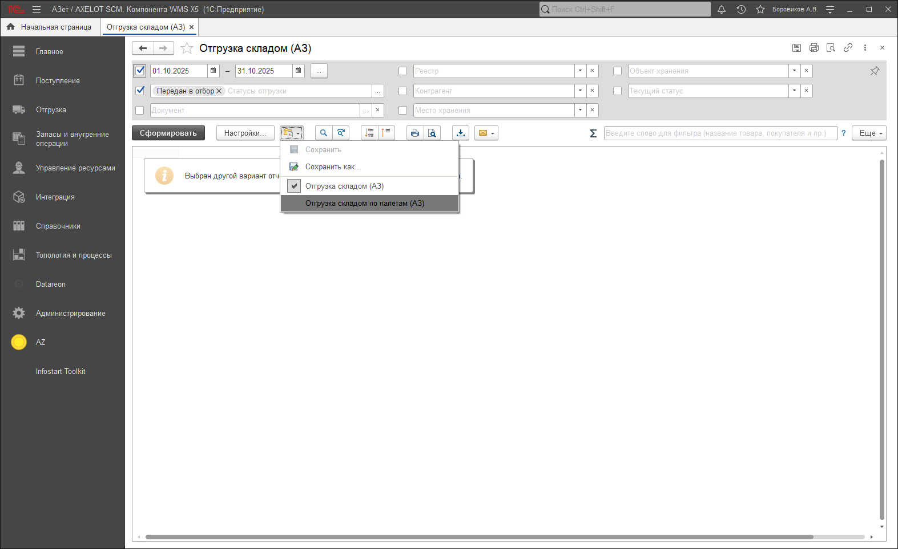Open the notifications bell icon
Screen dimensions: 898x549
pyautogui.click(x=722, y=9)
